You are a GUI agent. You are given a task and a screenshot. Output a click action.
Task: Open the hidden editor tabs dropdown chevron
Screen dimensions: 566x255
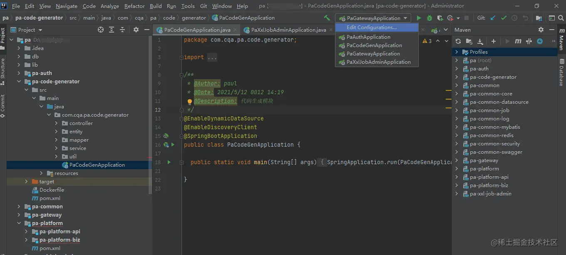coord(445,30)
